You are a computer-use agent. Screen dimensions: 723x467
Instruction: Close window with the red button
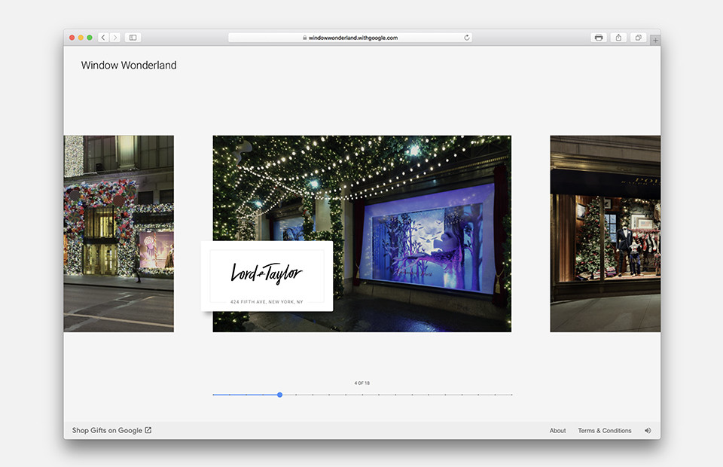pyautogui.click(x=72, y=38)
